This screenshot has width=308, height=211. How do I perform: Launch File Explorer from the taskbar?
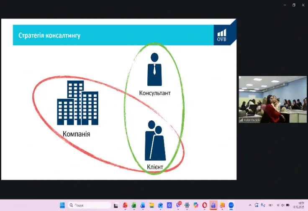tap(151, 205)
